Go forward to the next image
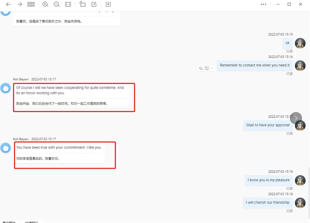Viewport: 310px width, 223px height. pyautogui.click(x=20, y=4)
